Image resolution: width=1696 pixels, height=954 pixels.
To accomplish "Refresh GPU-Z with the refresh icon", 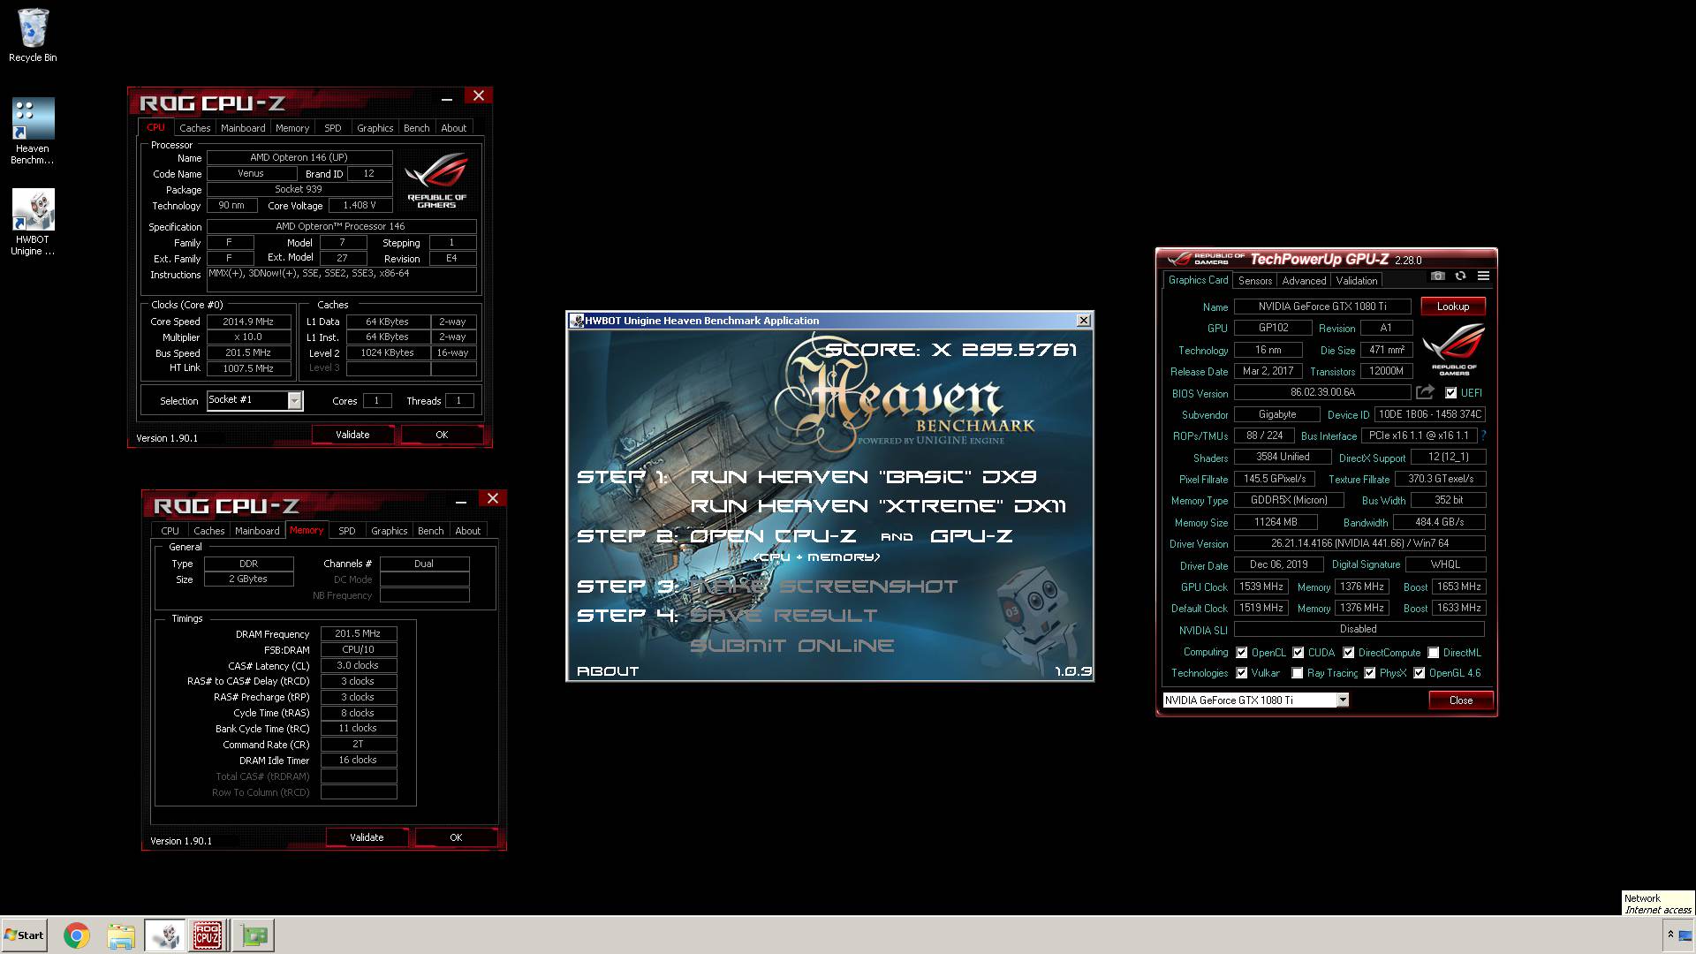I will [1460, 276].
